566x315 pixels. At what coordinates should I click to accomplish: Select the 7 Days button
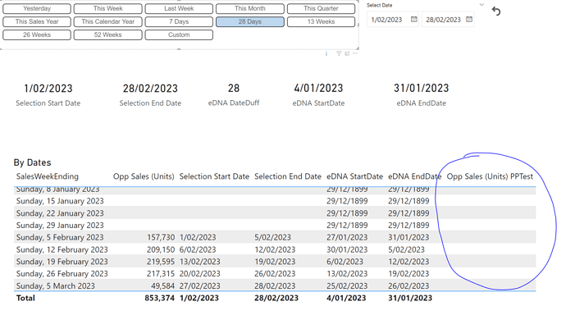(179, 21)
